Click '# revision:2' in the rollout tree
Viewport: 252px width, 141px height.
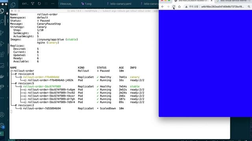[x=24, y=105]
